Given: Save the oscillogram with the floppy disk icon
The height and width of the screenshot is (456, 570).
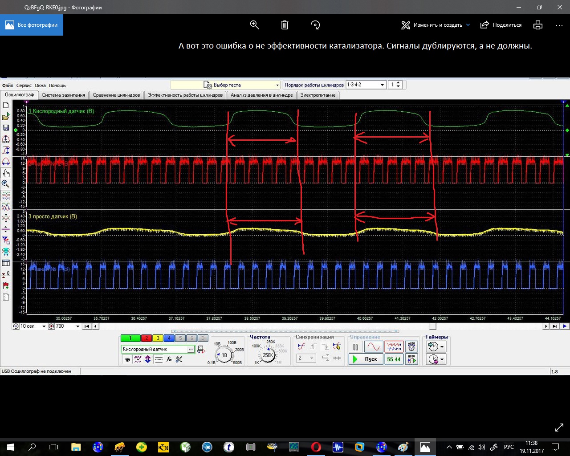Looking at the screenshot, I should tap(6, 128).
